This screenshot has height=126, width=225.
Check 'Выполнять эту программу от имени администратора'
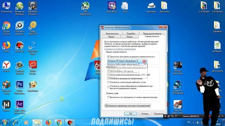click(x=108, y=97)
